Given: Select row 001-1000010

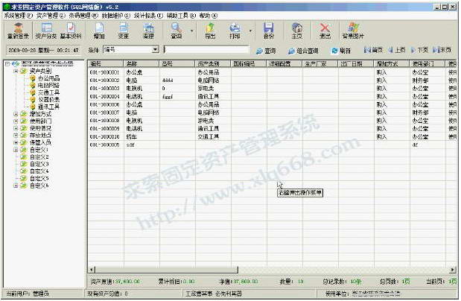Looking at the screenshot, I should (x=272, y=137).
